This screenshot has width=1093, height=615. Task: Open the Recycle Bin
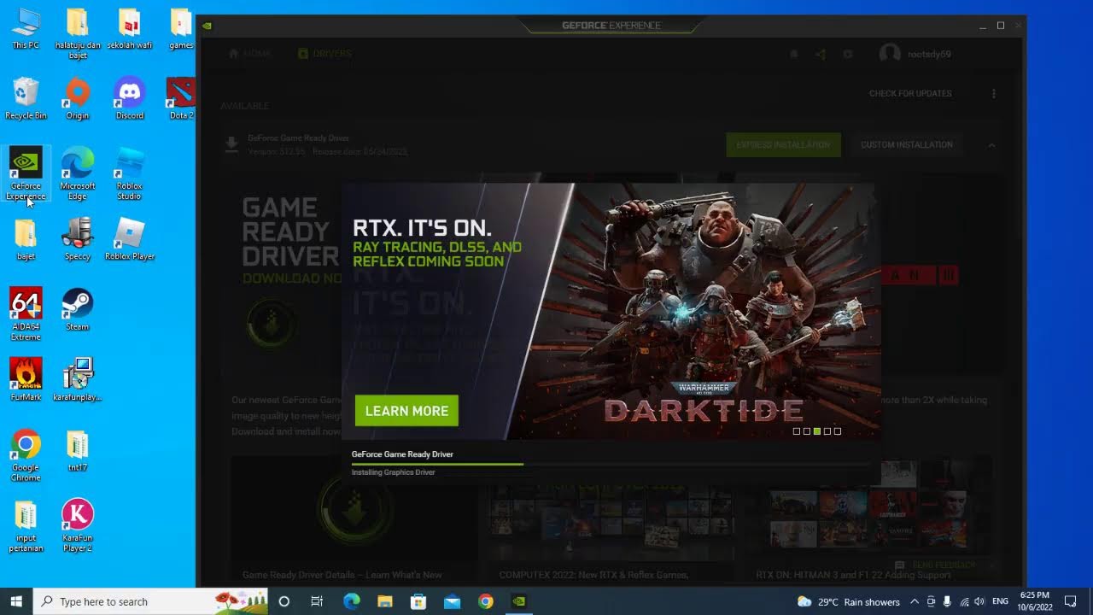click(x=26, y=99)
